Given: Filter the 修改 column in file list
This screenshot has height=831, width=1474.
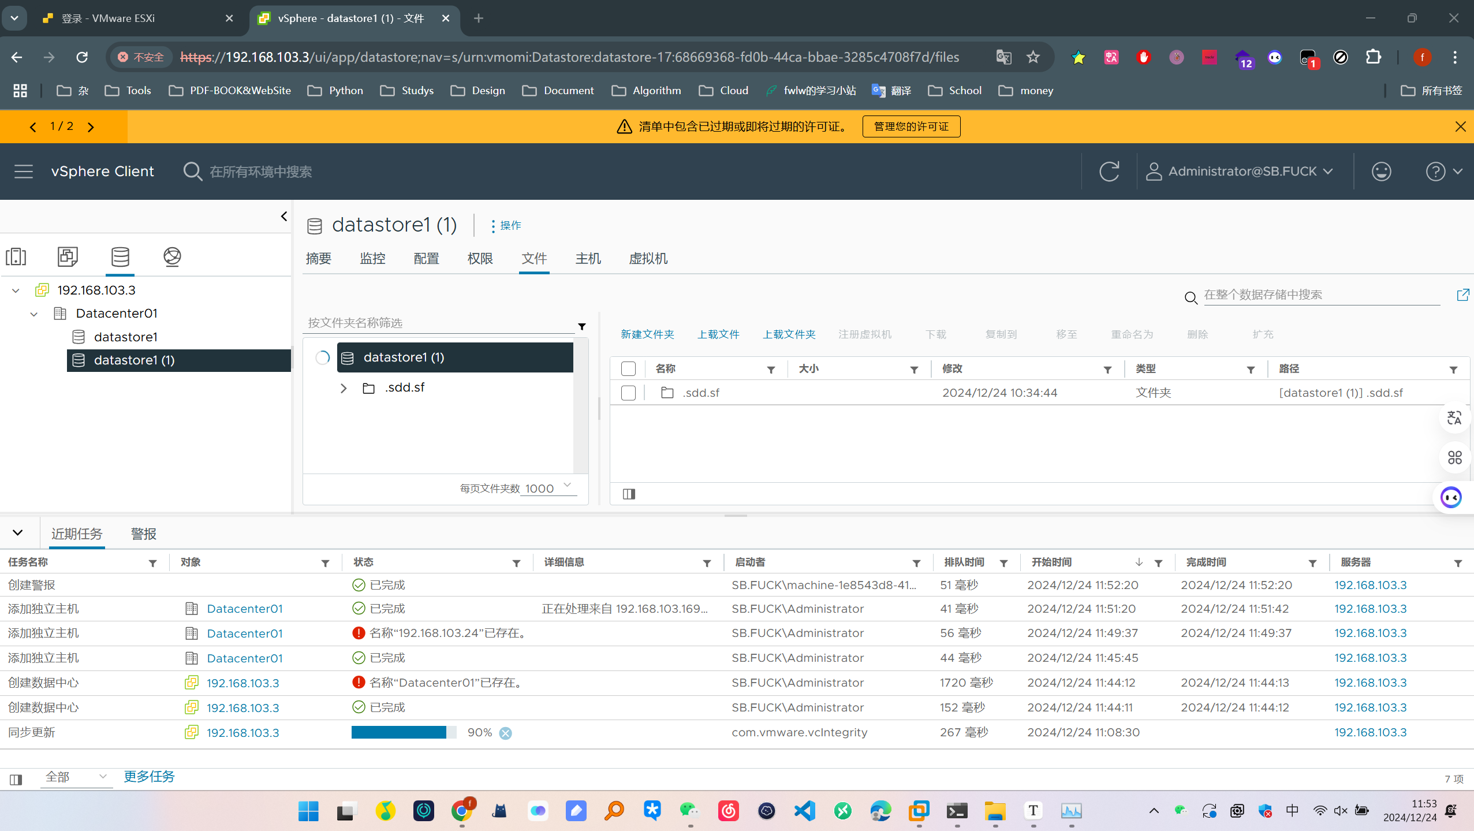Looking at the screenshot, I should pos(1107,370).
